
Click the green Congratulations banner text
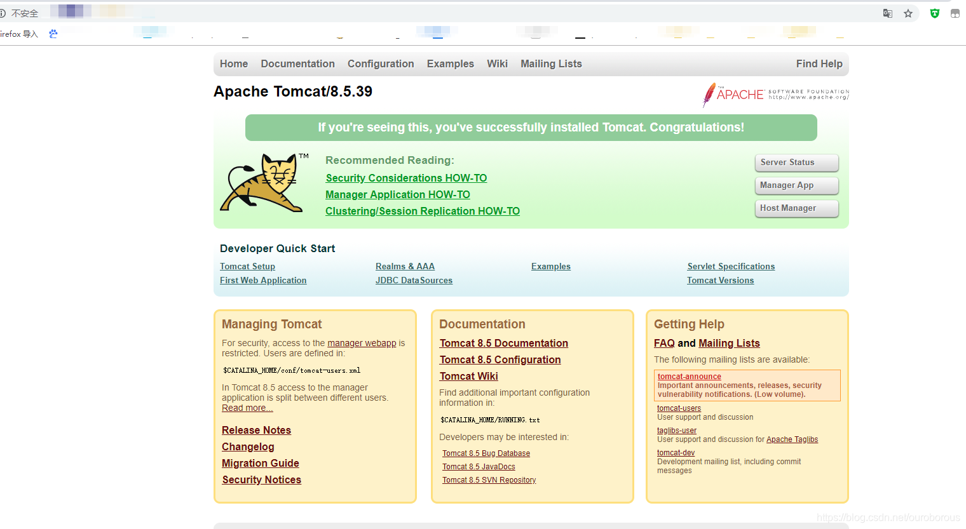531,128
